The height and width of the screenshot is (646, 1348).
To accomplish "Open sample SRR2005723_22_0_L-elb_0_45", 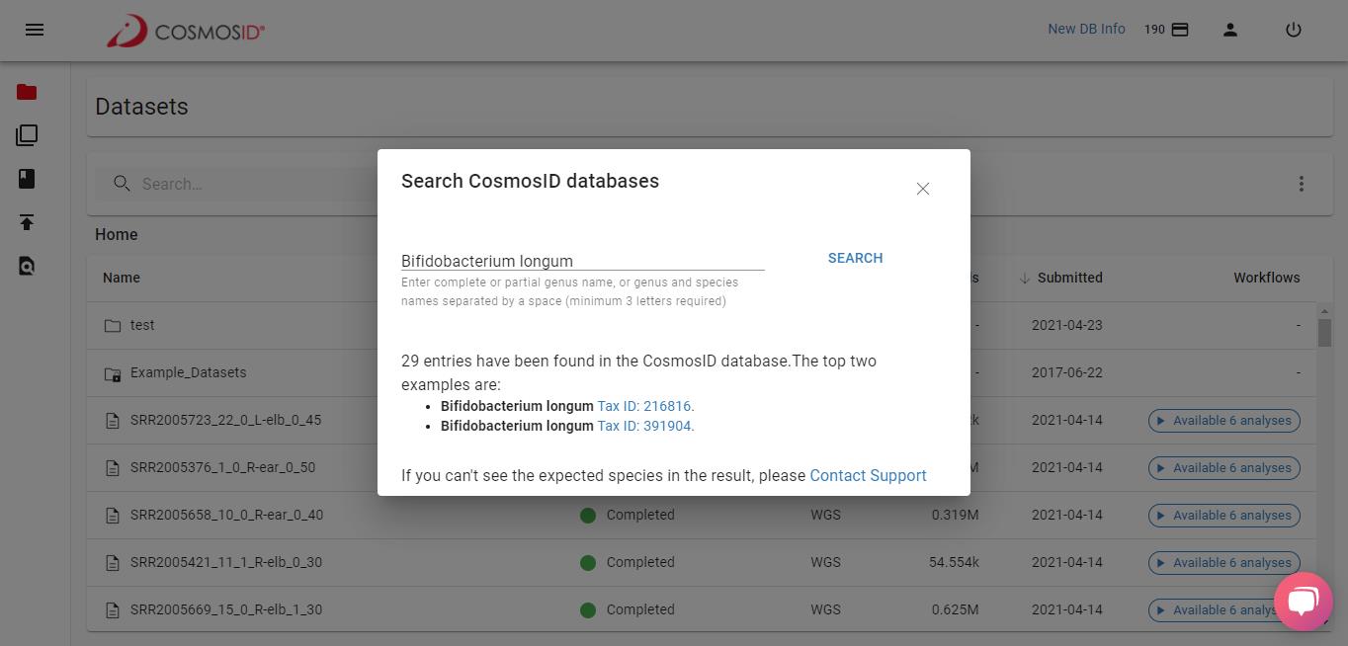I will click(225, 420).
